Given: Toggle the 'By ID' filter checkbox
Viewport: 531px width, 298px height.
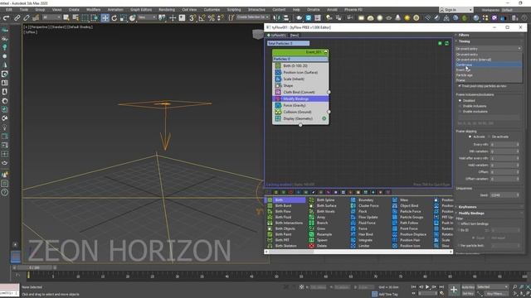Looking at the screenshot, I should 460,230.
